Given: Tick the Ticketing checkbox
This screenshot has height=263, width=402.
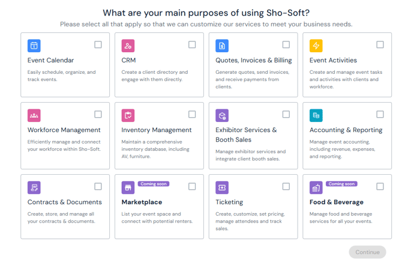Looking at the screenshot, I should pos(286,186).
